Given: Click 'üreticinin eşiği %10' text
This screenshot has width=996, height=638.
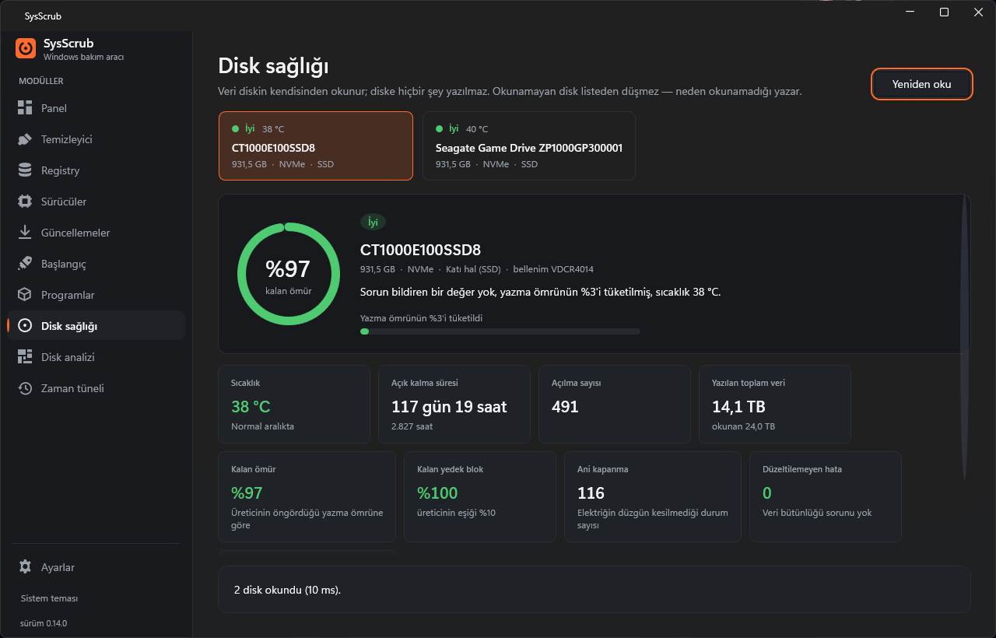Looking at the screenshot, I should pyautogui.click(x=456, y=513).
